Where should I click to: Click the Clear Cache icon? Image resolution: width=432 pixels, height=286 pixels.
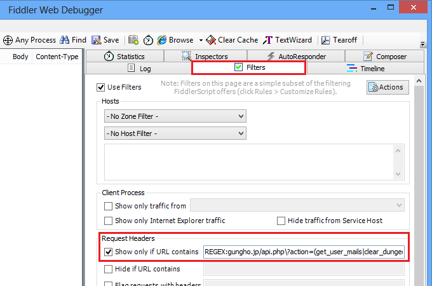(211, 40)
